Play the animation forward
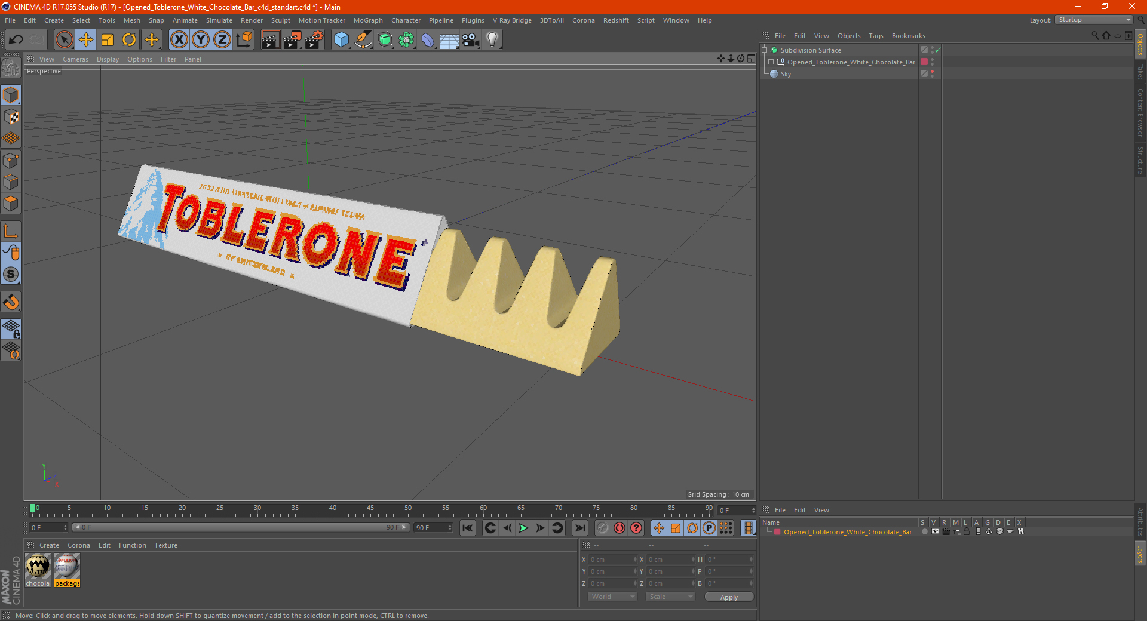Image resolution: width=1147 pixels, height=621 pixels. [x=523, y=528]
